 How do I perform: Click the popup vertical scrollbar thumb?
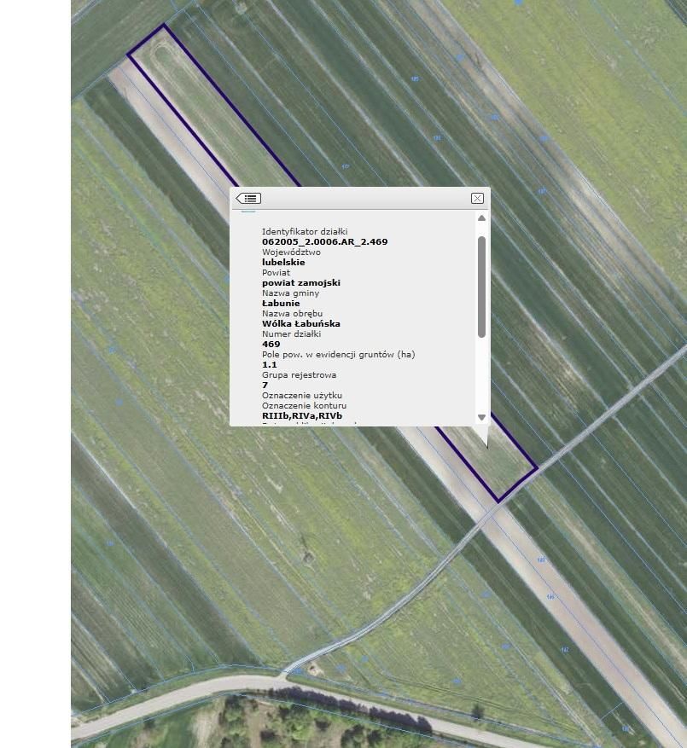tap(481, 287)
